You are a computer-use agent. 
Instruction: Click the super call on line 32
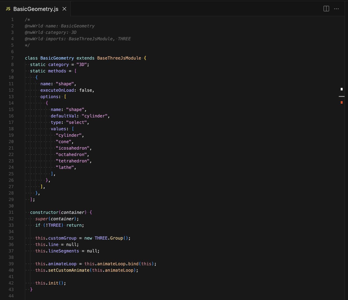(42, 219)
